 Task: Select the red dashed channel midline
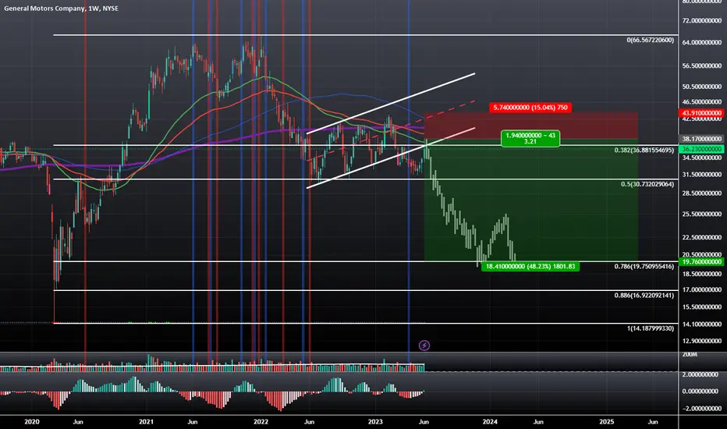click(x=391, y=130)
